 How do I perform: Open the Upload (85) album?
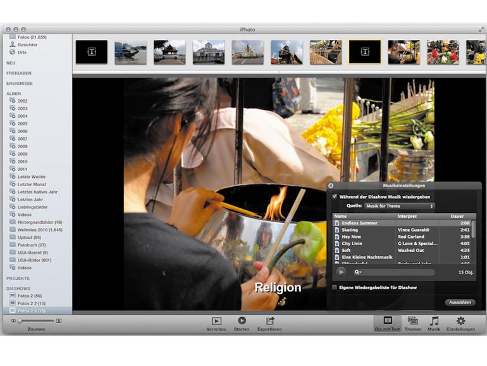pos(29,237)
